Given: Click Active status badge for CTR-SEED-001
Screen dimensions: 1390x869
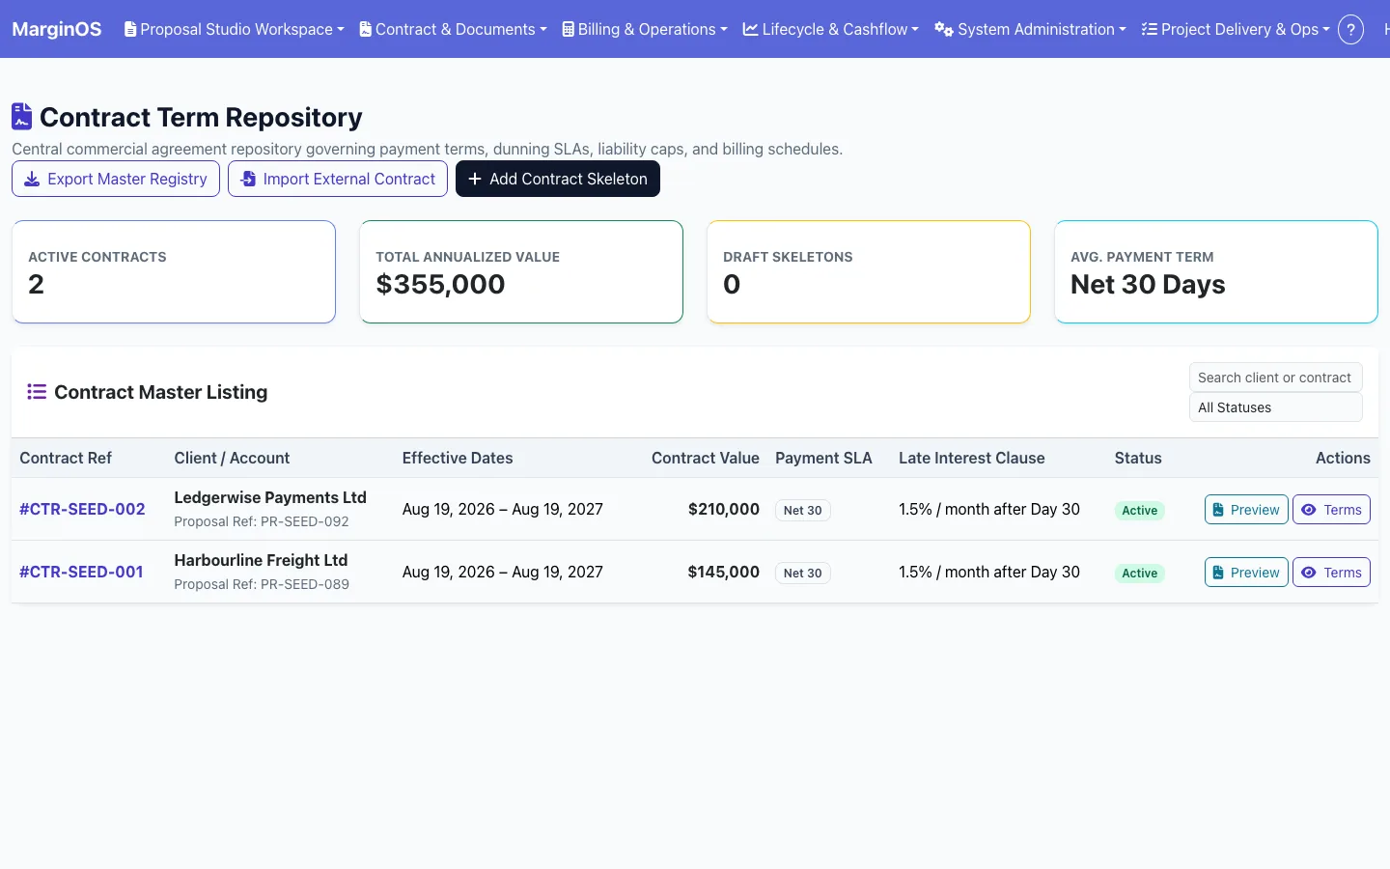Looking at the screenshot, I should click(1139, 573).
